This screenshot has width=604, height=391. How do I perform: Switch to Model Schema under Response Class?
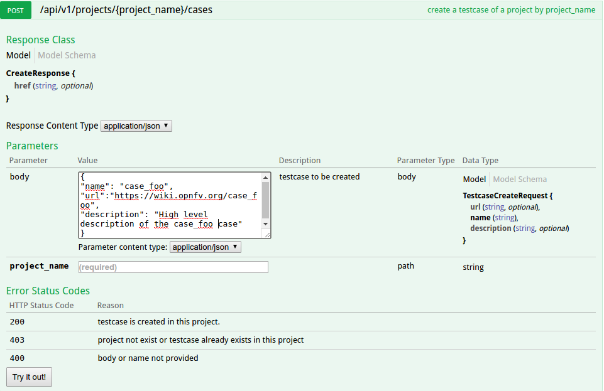[67, 55]
